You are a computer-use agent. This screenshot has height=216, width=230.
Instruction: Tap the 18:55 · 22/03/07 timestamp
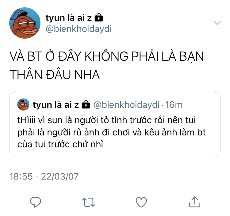(x=44, y=176)
